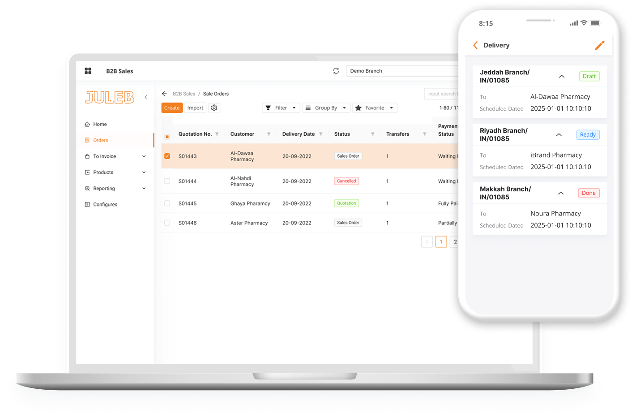This screenshot has width=632, height=417.
Task: Click the refresh icon near Demo Branch
Action: click(336, 71)
